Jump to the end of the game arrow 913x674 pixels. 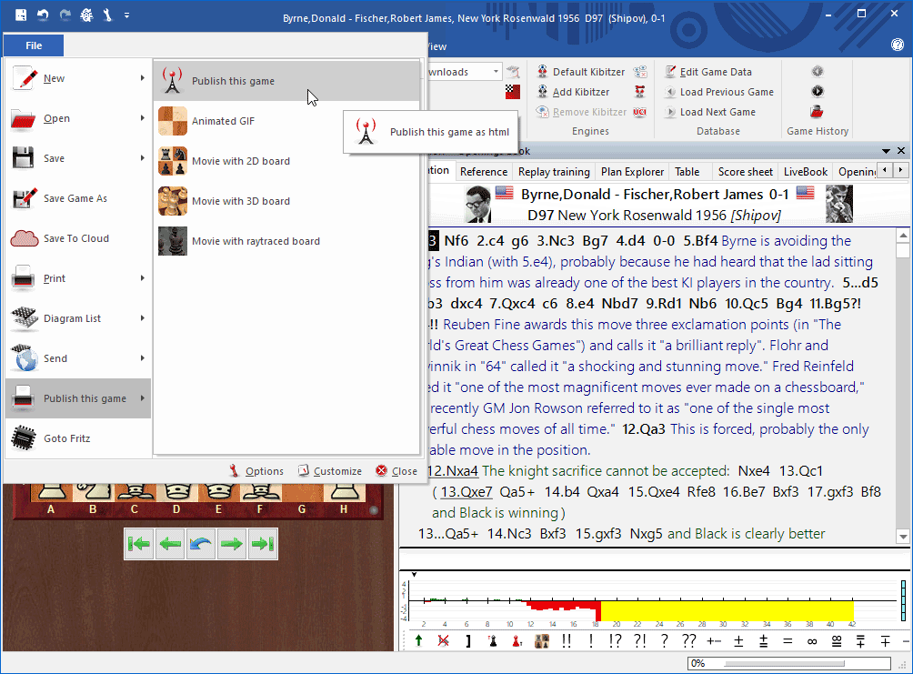tap(262, 544)
